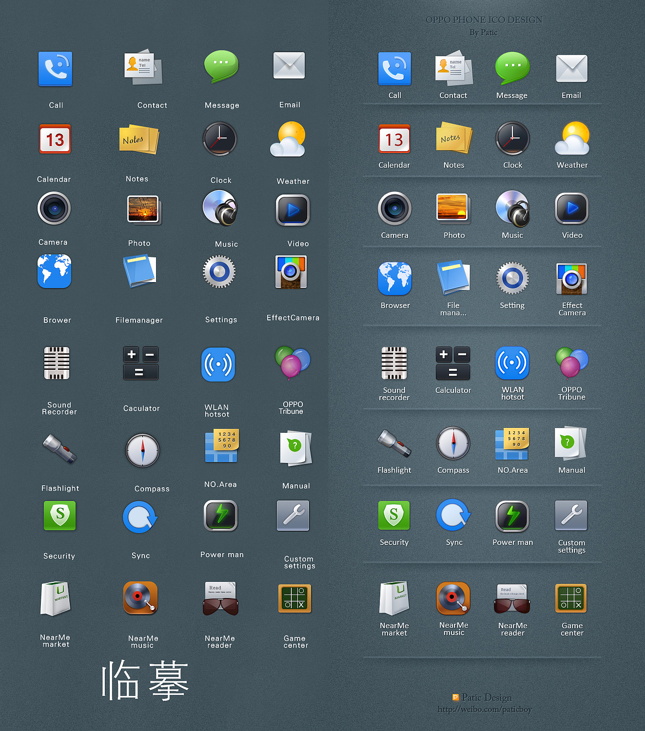The width and height of the screenshot is (645, 731).
Task: Open the icon labeled Caculator
Action: click(141, 363)
